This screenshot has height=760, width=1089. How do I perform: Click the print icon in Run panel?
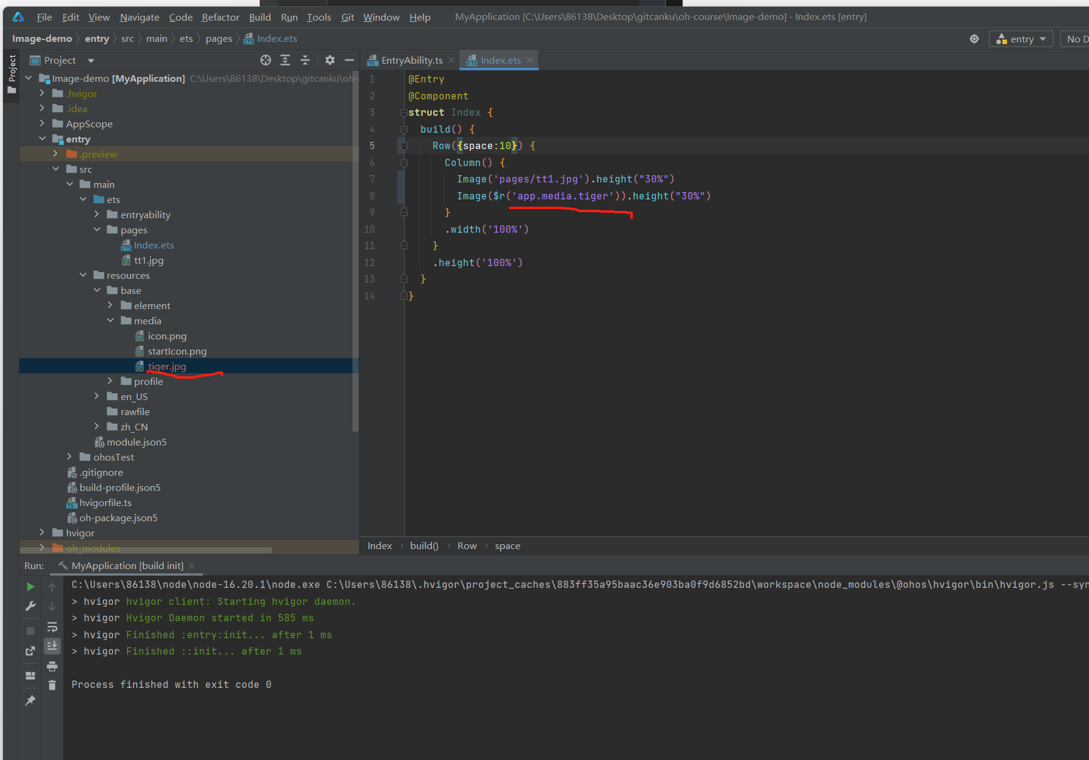(x=52, y=666)
